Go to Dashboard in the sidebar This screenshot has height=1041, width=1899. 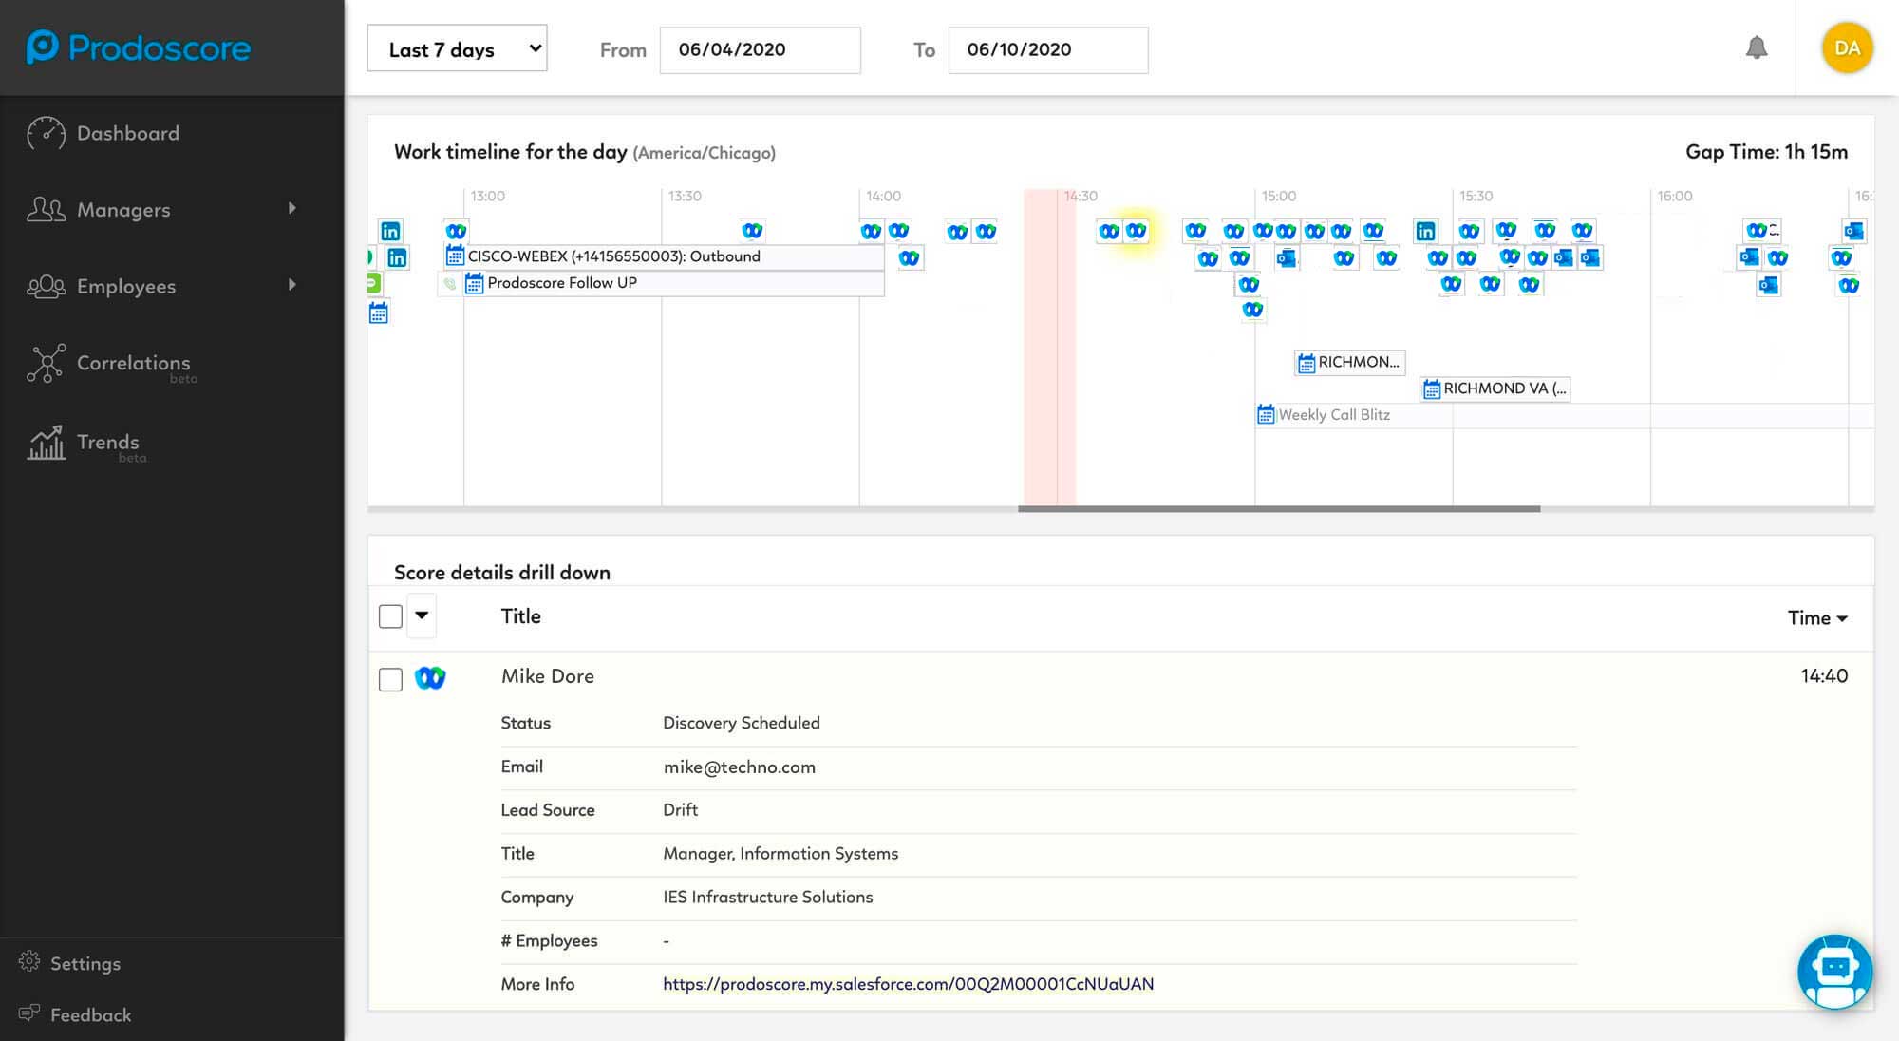point(128,134)
